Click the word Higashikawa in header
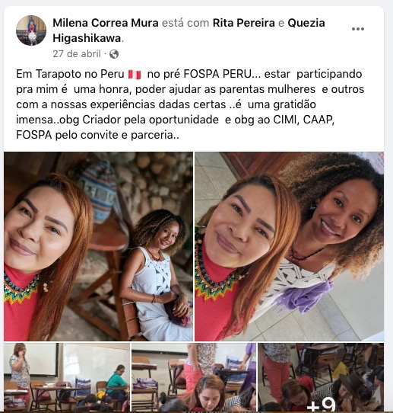The width and height of the screenshot is (393, 413). coord(87,38)
